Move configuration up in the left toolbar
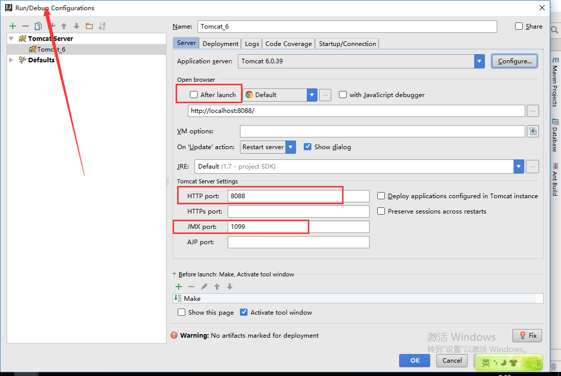Screen dimensions: 561x376 point(64,26)
